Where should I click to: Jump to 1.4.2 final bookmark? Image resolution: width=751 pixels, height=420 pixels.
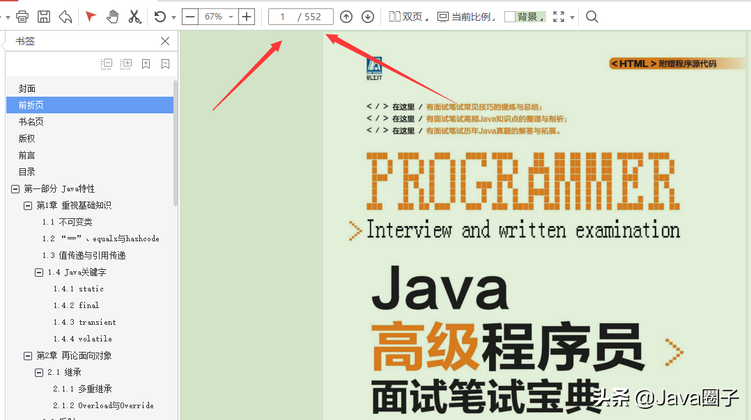click(76, 305)
